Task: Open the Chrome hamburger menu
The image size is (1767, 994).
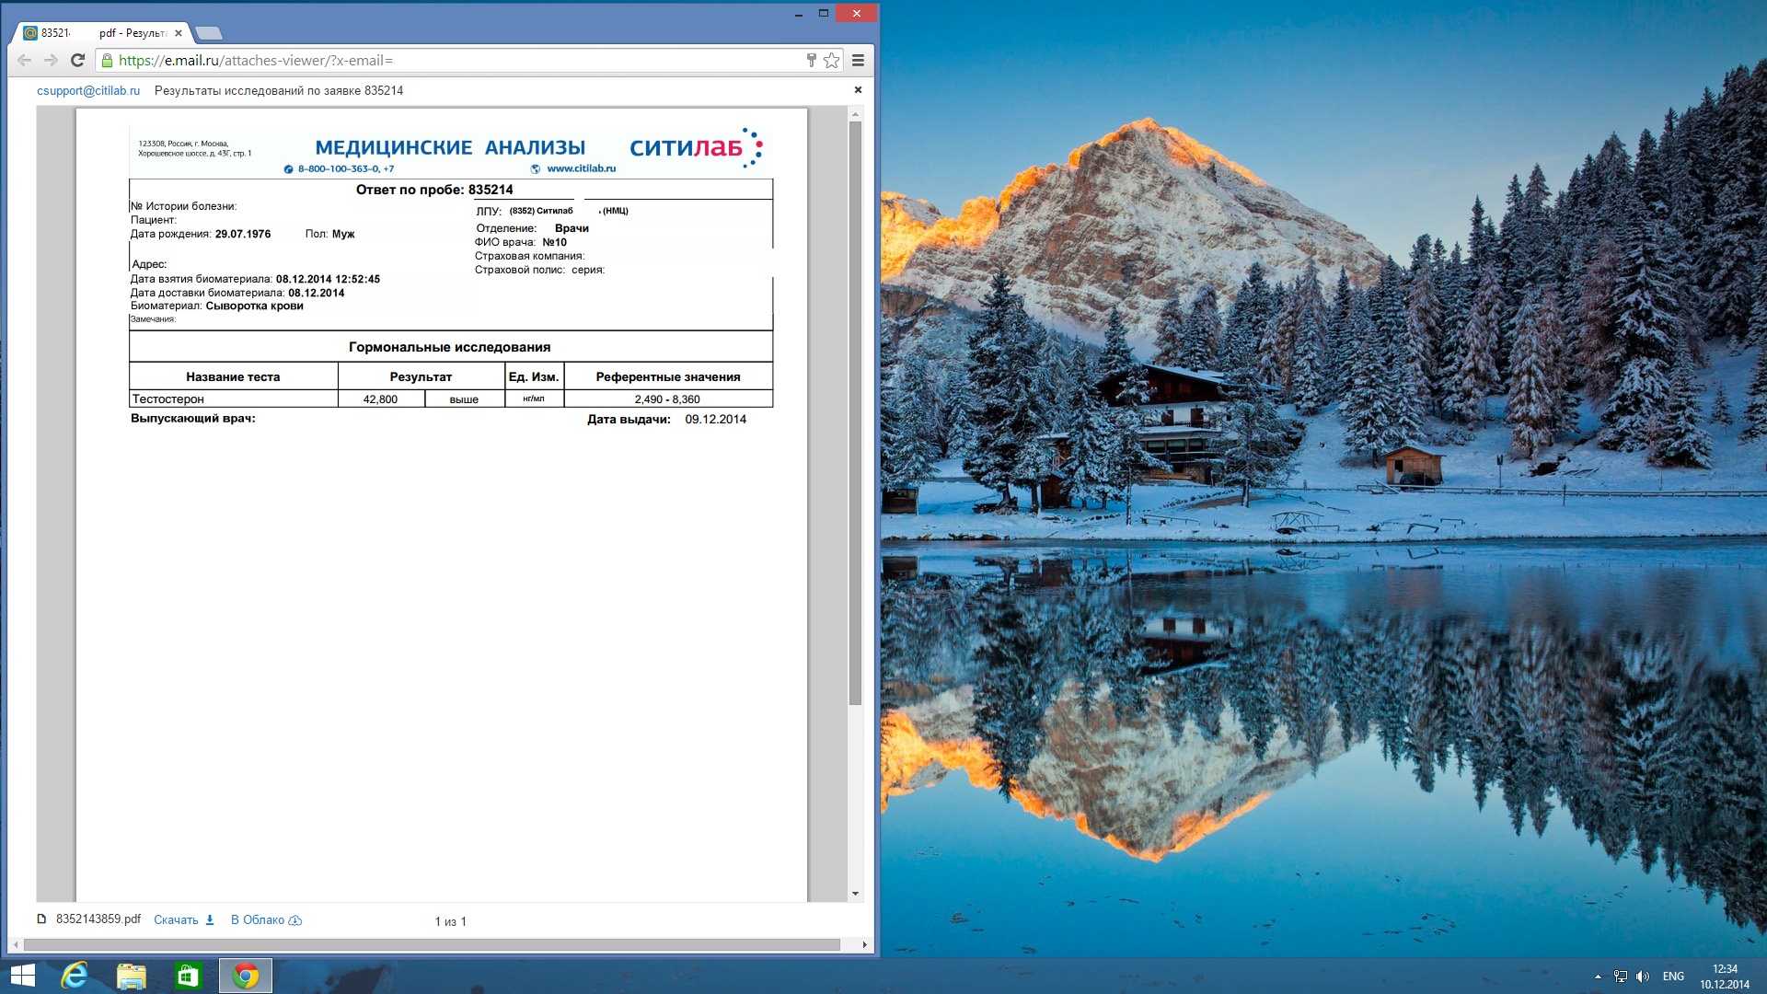Action: [858, 61]
